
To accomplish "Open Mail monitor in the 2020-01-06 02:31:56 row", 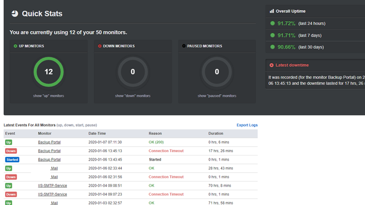I will coord(54,177).
